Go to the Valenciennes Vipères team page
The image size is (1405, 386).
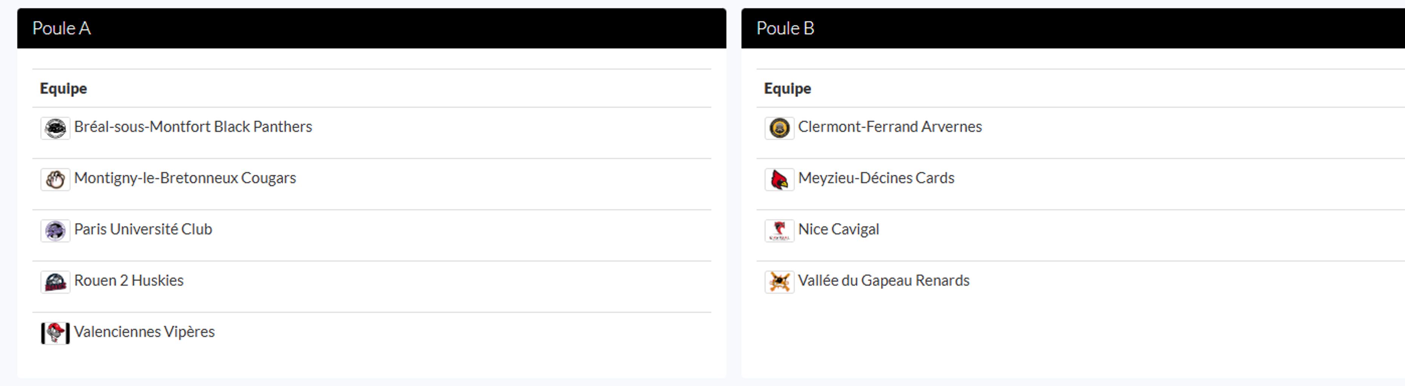[144, 331]
